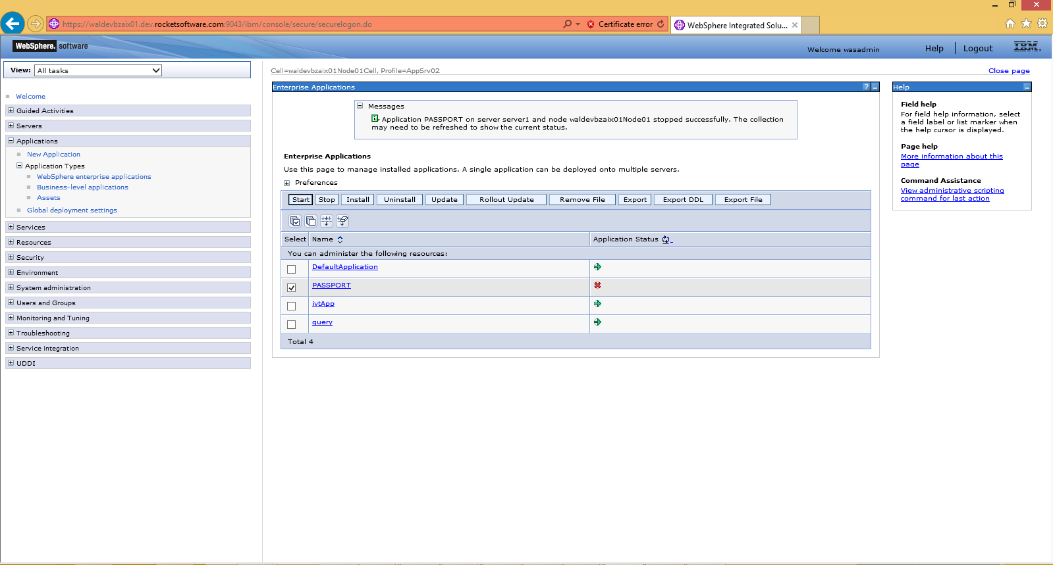Collapse the Applications navigation section
The width and height of the screenshot is (1053, 565).
tap(11, 141)
